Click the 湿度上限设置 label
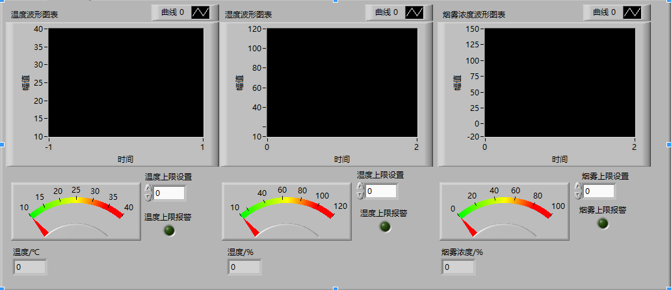 [x=380, y=175]
